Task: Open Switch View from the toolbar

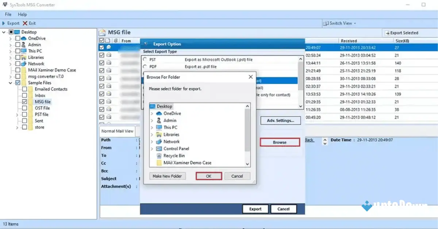Action: point(339,23)
